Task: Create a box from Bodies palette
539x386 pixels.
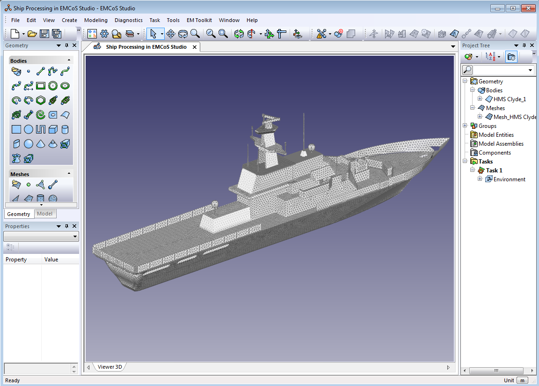Action: (53, 129)
